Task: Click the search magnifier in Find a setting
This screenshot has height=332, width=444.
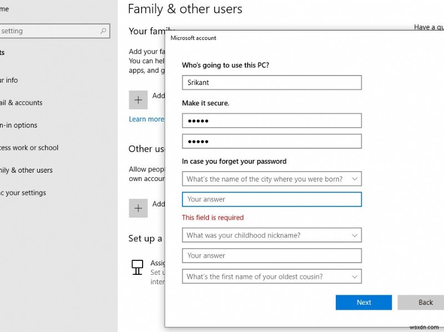Action: (103, 31)
